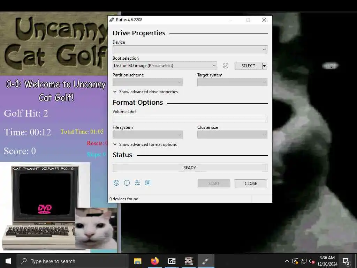Viewport: 357px width, 268px height.
Task: Open the Device dropdown
Action: [x=190, y=50]
